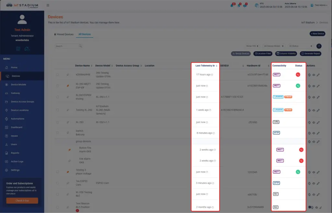Click green status icon for Testing 3 phase Voltage
332x213 pixels.
click(298, 172)
